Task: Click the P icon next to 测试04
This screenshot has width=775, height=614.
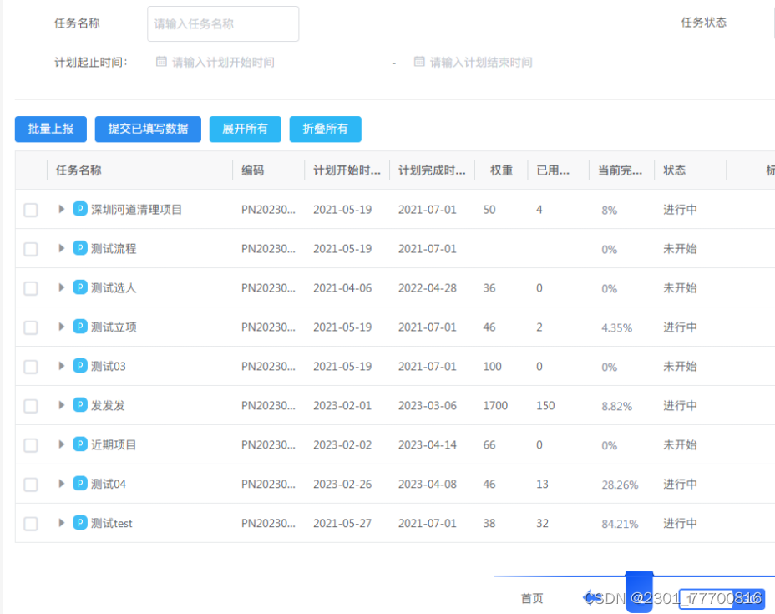Action: [x=80, y=483]
